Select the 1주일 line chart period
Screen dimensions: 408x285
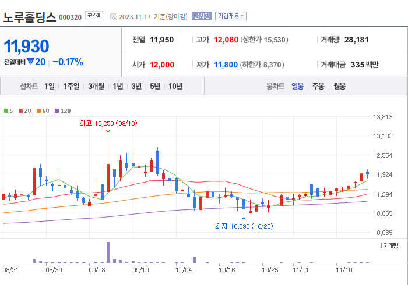[x=71, y=86]
